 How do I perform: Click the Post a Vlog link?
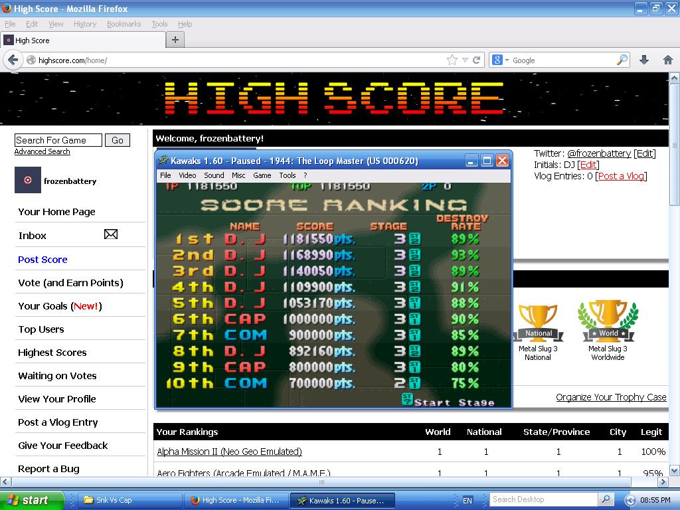pyautogui.click(x=621, y=175)
